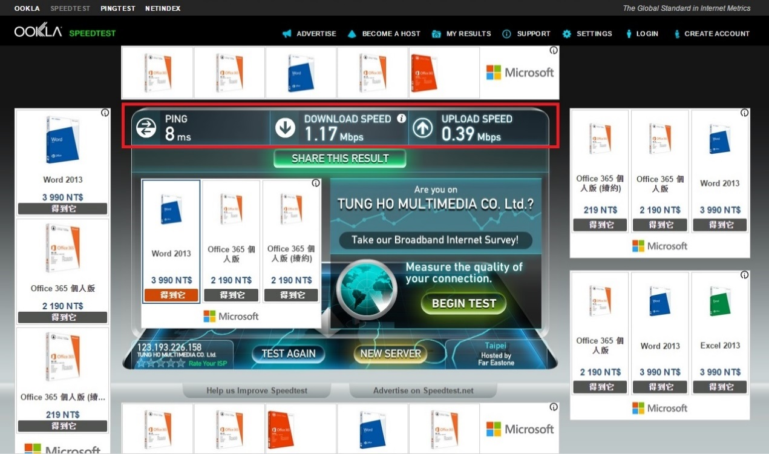Choose the New Server button
This screenshot has height=454, width=769.
pos(390,354)
